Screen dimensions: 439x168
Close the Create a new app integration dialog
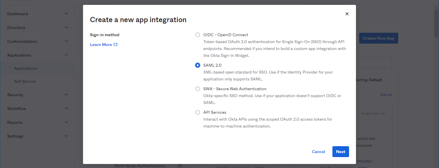347,13
